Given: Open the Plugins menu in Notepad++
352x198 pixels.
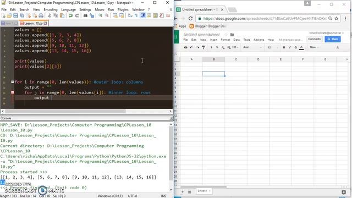Looking at the screenshot, I should tap(123, 10).
